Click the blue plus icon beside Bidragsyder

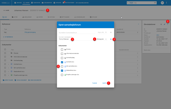(111, 39)
